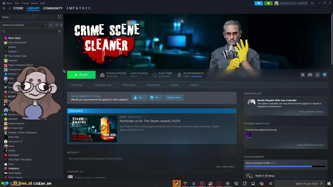Image resolution: width=333 pixels, height=187 pixels.
Task: Open the Friends menu
Action: pos(25,3)
